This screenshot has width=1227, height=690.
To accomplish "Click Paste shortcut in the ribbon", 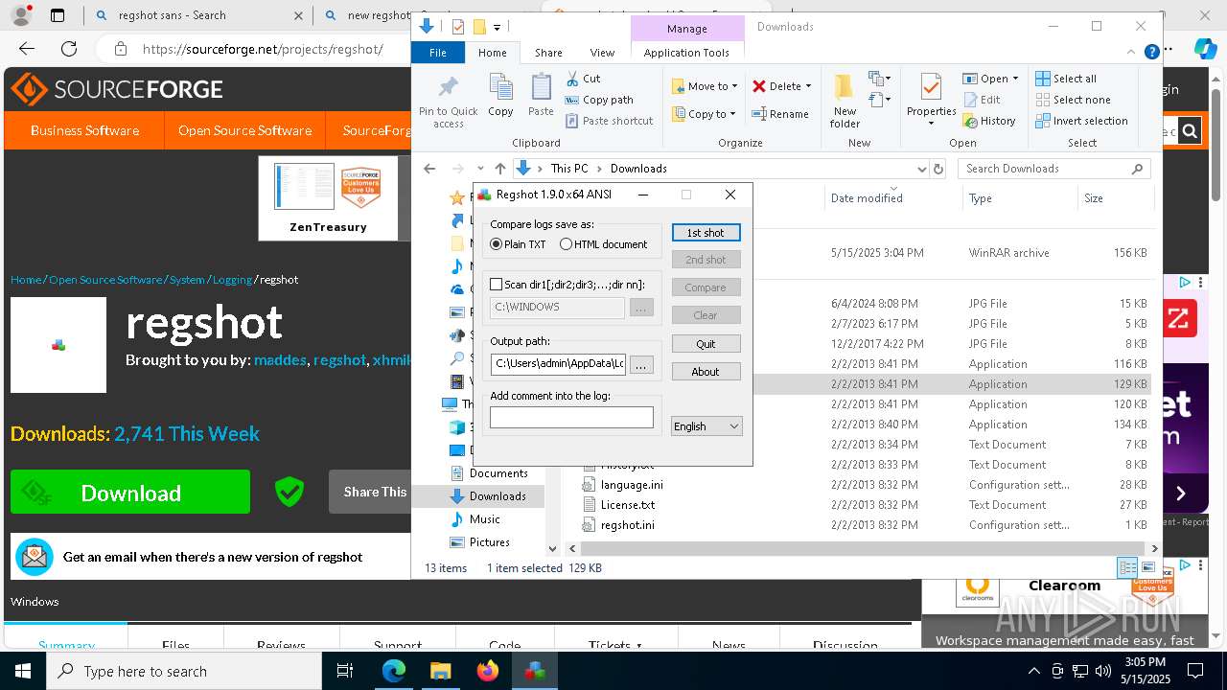I will (x=609, y=121).
